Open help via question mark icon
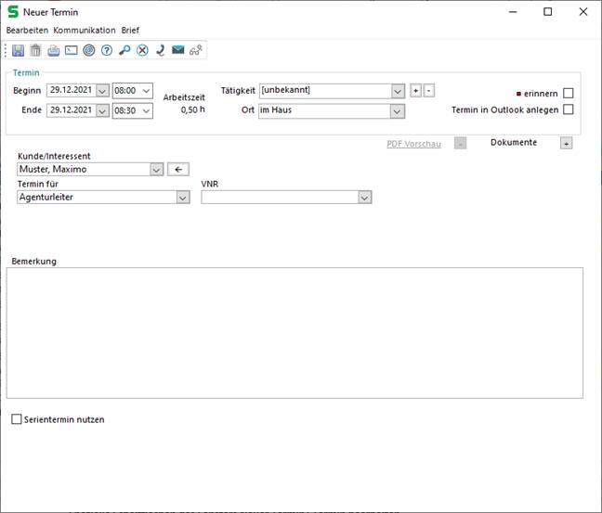Screen dimensions: 602x513 click(106, 50)
